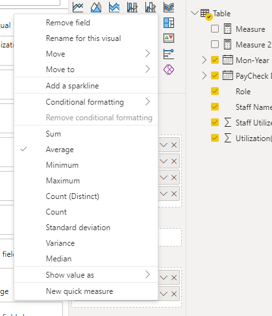Click the Measure 2 field name
Image resolution: width=272 pixels, height=316 pixels.
pos(254,45)
